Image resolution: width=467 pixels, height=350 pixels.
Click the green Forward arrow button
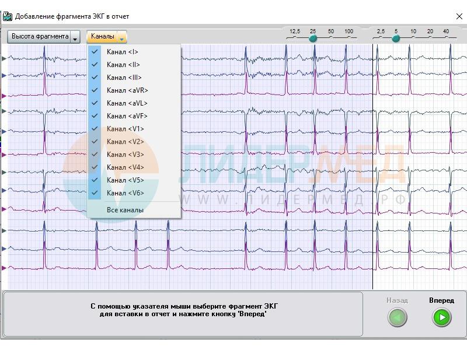[442, 317]
